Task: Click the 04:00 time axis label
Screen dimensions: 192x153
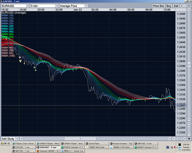Action: click(113, 9)
